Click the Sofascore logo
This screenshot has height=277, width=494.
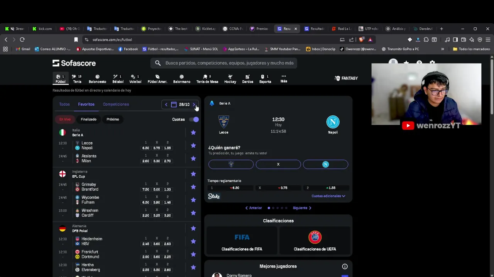[x=74, y=63]
